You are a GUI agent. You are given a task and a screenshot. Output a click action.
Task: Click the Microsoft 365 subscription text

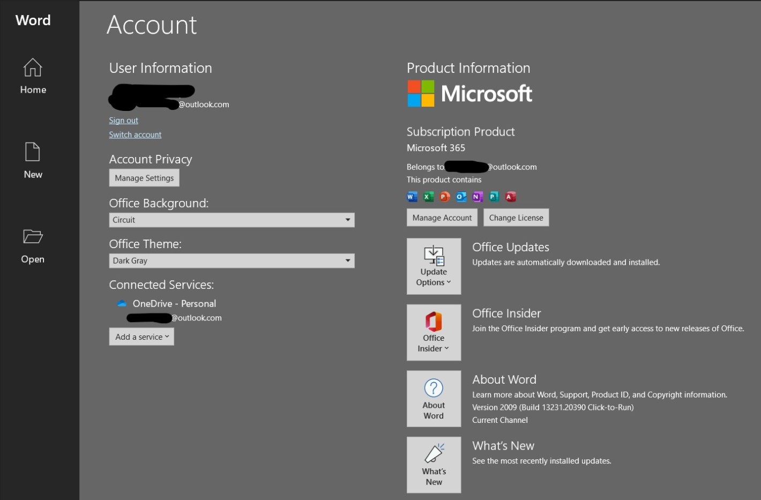[x=436, y=148]
